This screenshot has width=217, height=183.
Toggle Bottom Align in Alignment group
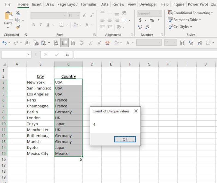pyautogui.click(x=117, y=14)
